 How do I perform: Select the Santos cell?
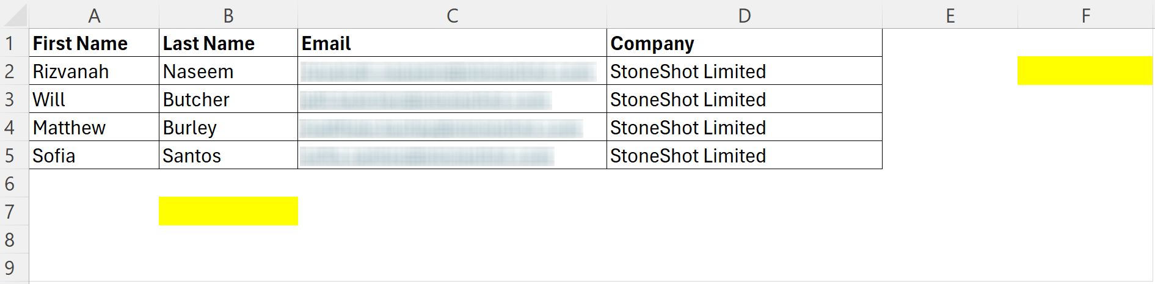(x=228, y=155)
